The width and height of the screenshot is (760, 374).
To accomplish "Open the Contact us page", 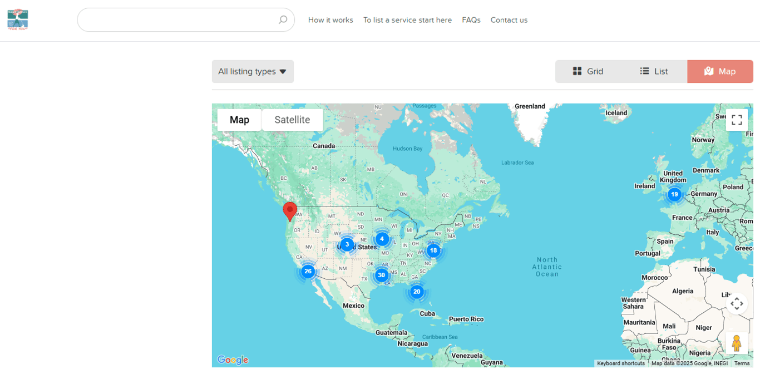I will pos(509,20).
